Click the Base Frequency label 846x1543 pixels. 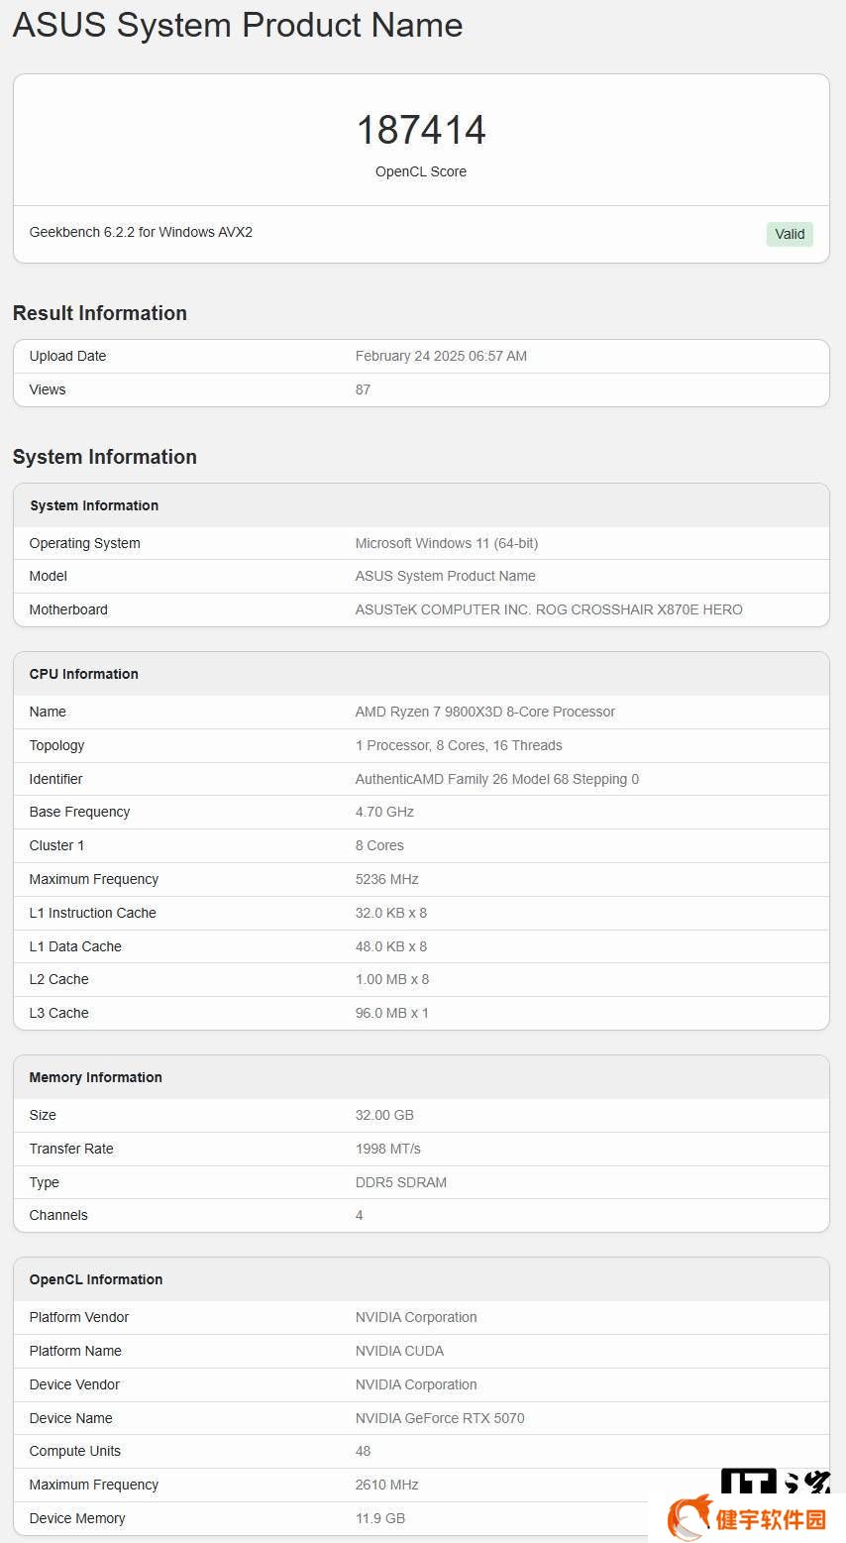pos(79,812)
